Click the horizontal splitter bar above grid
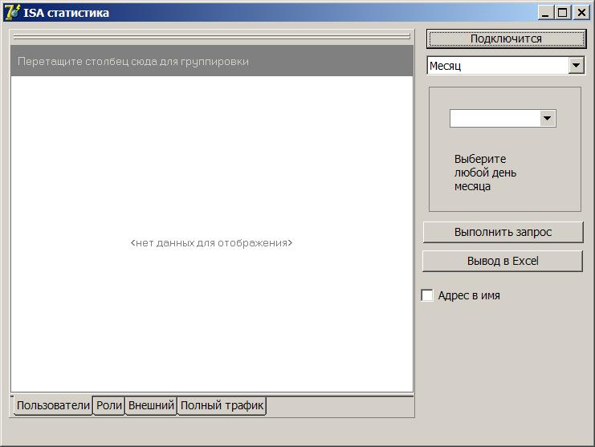Screen dimensions: 595x447 212,36
